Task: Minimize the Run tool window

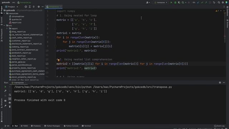Action: [224, 83]
